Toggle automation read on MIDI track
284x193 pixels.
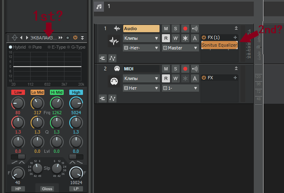coord(166,78)
